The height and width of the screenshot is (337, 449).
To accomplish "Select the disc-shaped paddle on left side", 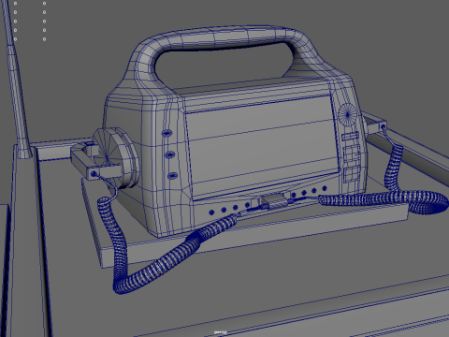I will coord(116,157).
